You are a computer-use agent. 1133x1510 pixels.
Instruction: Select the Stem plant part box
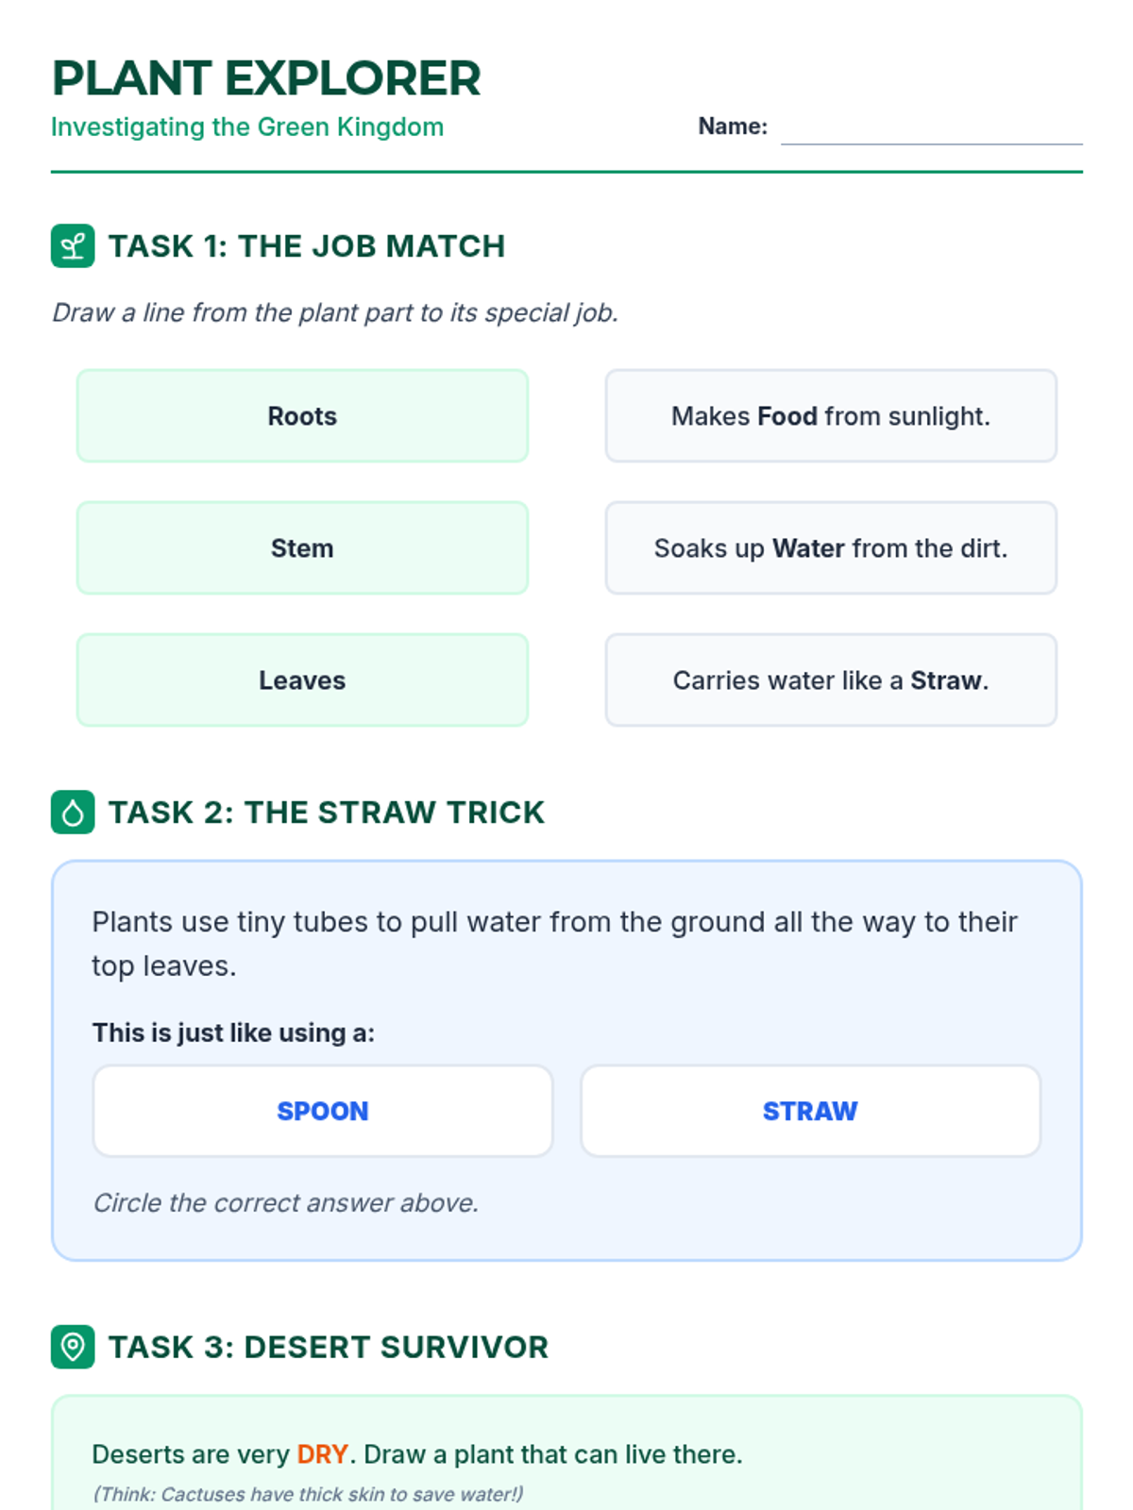click(x=302, y=548)
